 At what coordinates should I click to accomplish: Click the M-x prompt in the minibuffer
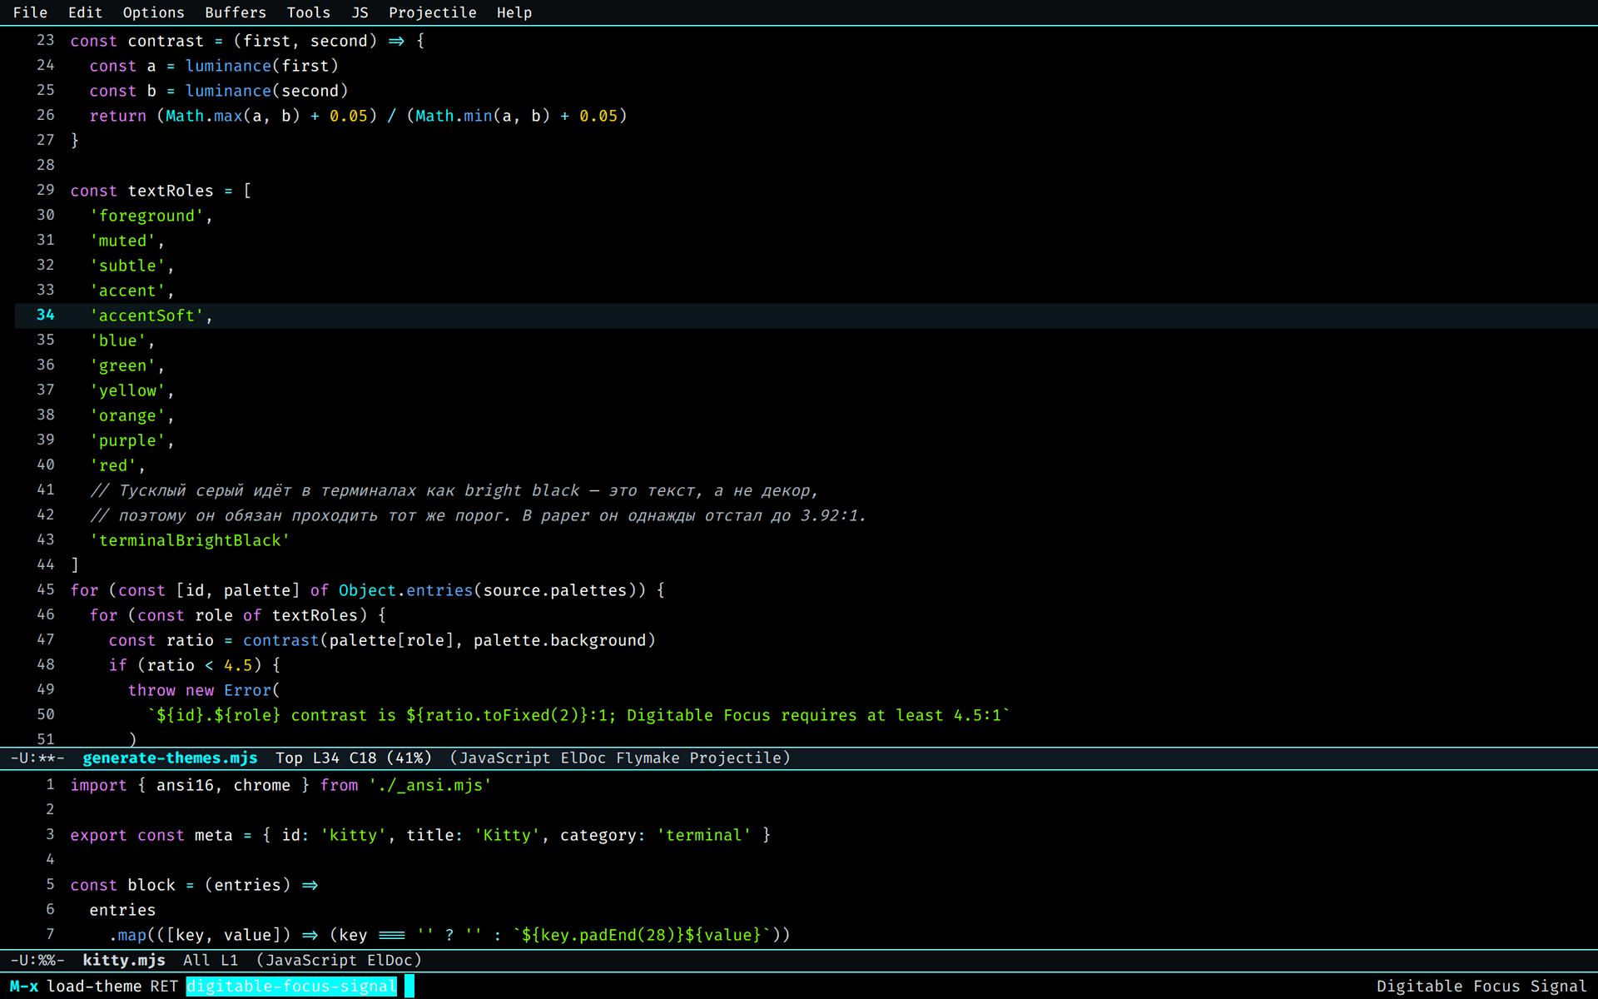(x=24, y=986)
